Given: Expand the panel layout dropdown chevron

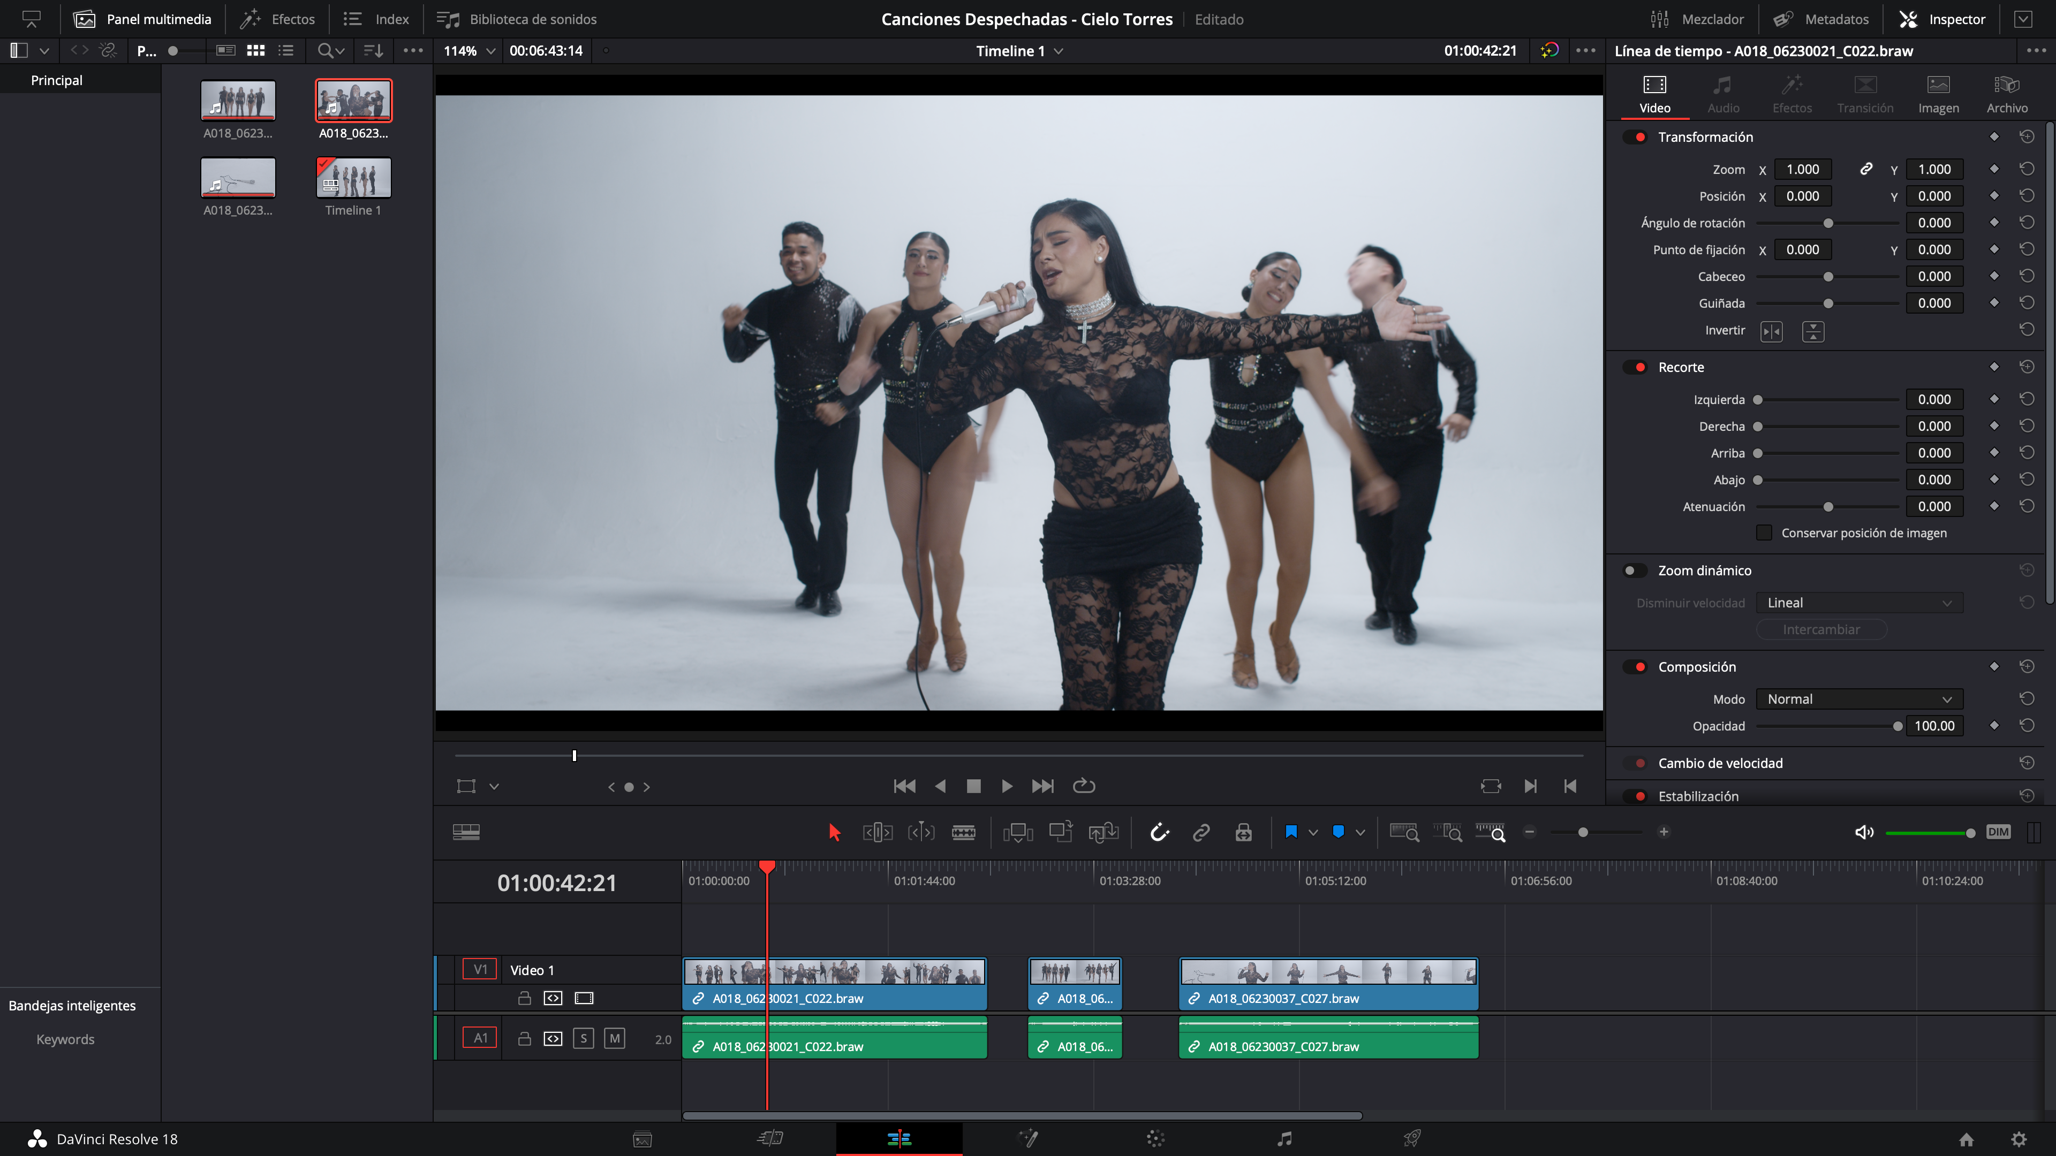Looking at the screenshot, I should point(44,50).
